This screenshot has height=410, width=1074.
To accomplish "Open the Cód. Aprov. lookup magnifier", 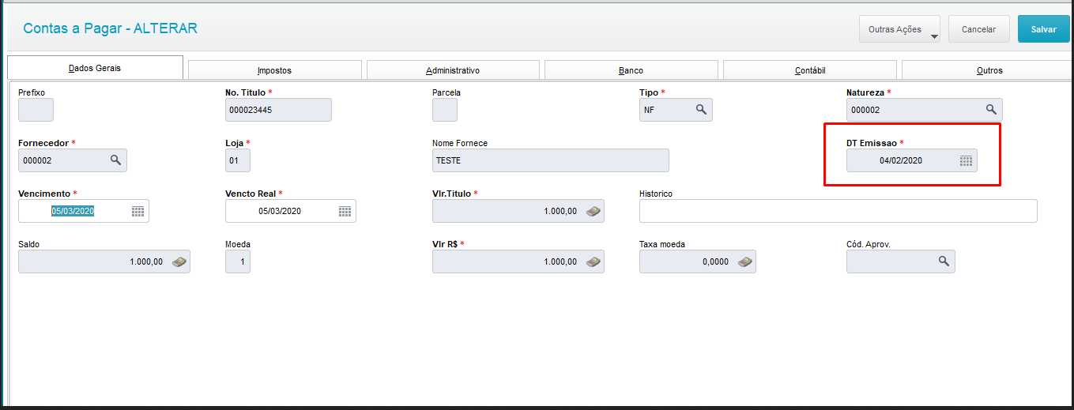I will (x=944, y=261).
